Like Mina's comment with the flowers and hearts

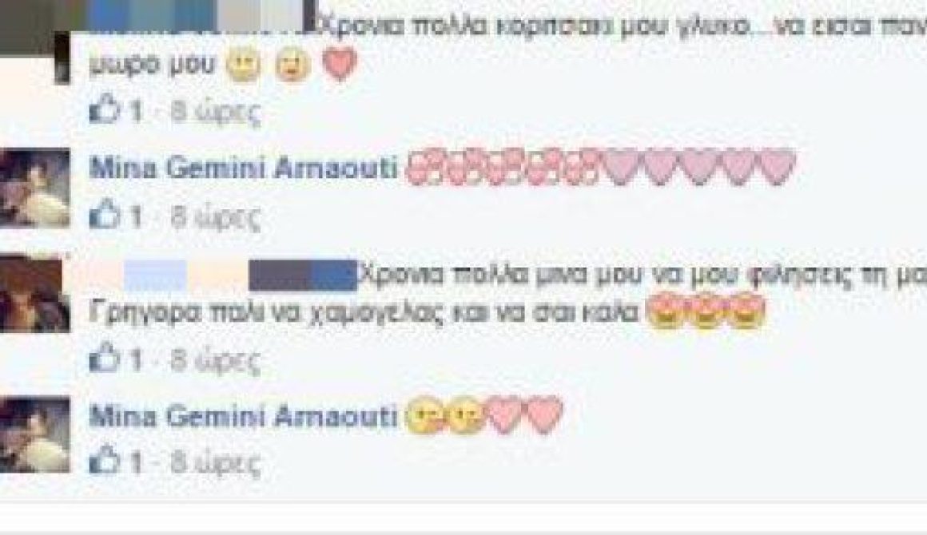[x=103, y=214]
